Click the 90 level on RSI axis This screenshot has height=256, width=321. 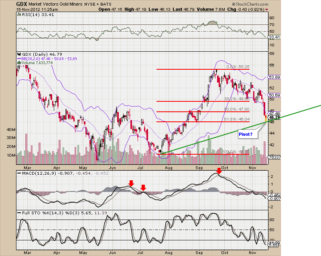pyautogui.click(x=272, y=18)
